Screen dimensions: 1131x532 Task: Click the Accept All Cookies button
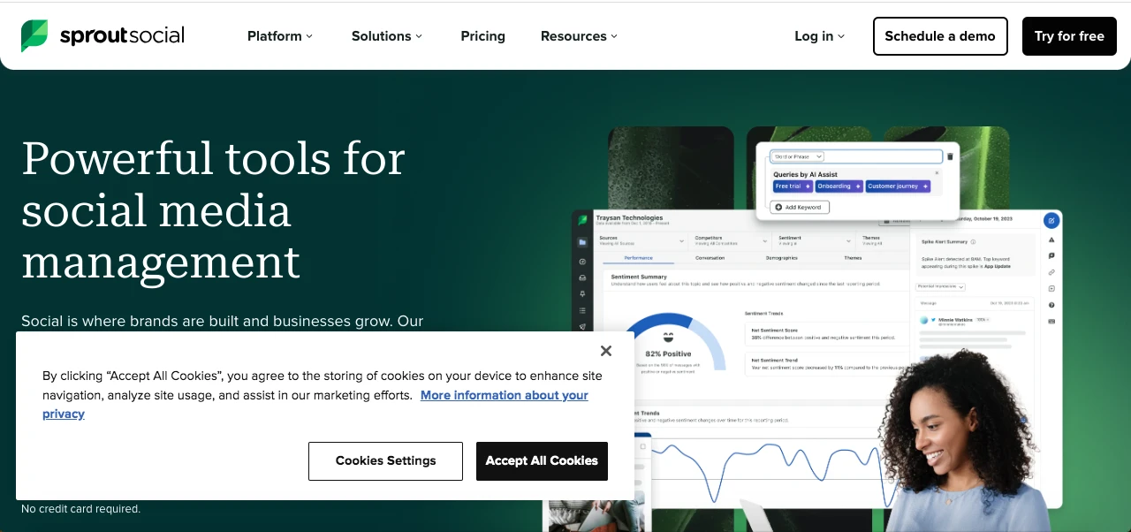(x=542, y=460)
